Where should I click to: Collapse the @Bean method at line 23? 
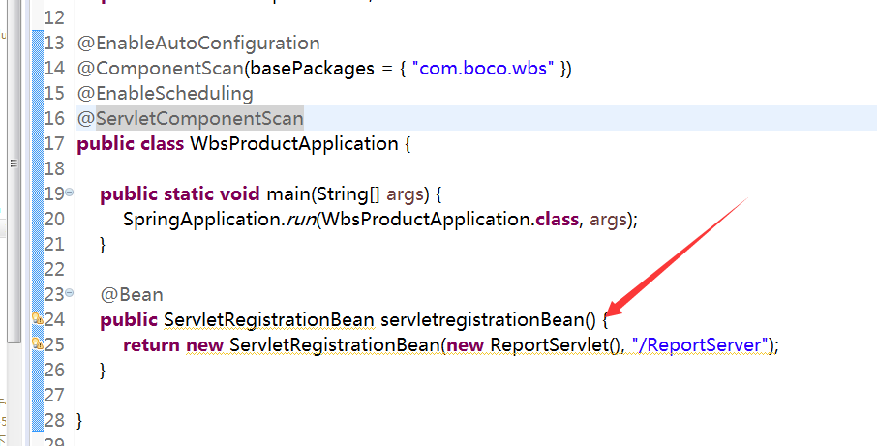(69, 293)
